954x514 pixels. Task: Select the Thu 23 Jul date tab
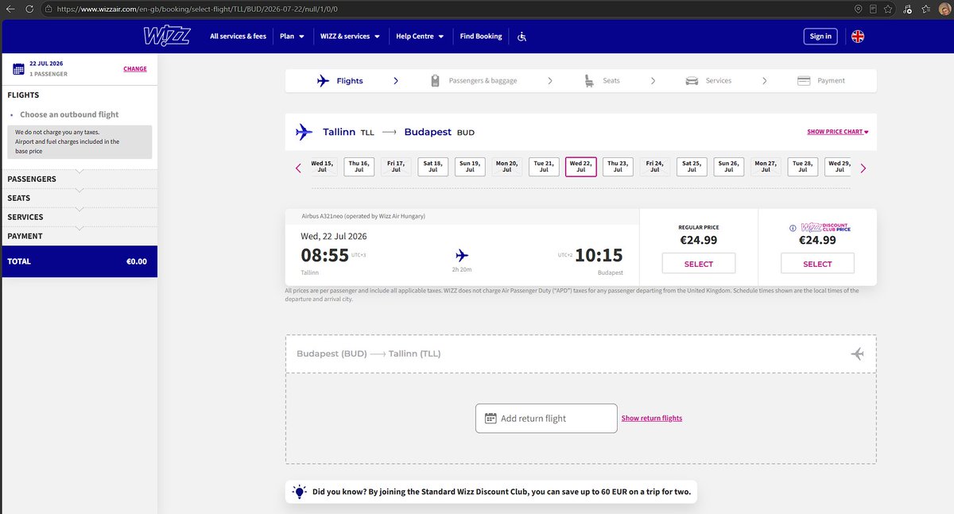[618, 167]
